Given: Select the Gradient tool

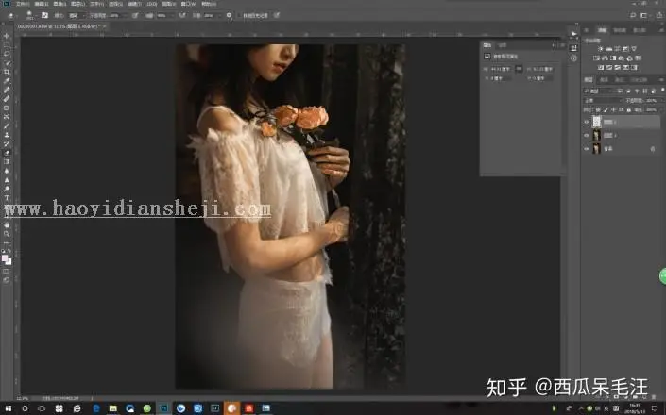Looking at the screenshot, I should tap(7, 161).
